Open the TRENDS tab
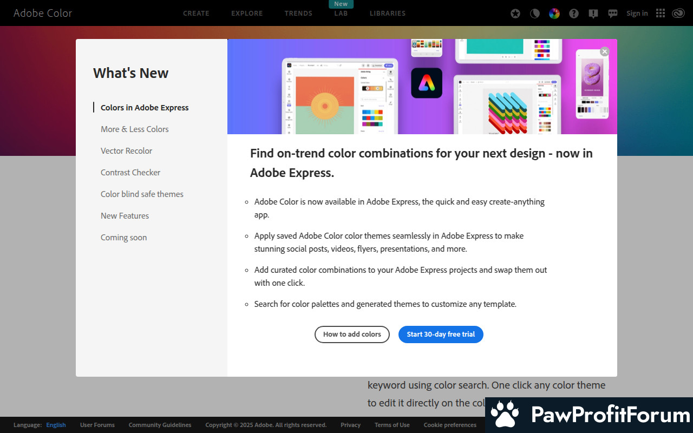Viewport: 693px width, 433px height. point(298,14)
